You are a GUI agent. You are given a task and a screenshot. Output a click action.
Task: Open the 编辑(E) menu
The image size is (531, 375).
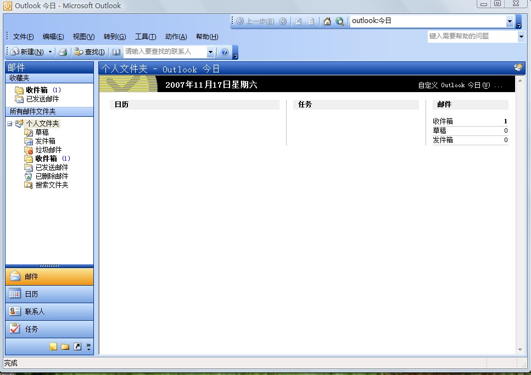pyautogui.click(x=53, y=37)
